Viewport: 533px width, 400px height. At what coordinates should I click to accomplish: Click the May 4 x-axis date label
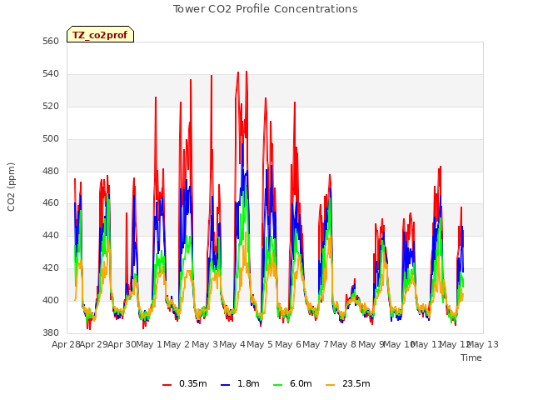point(232,344)
